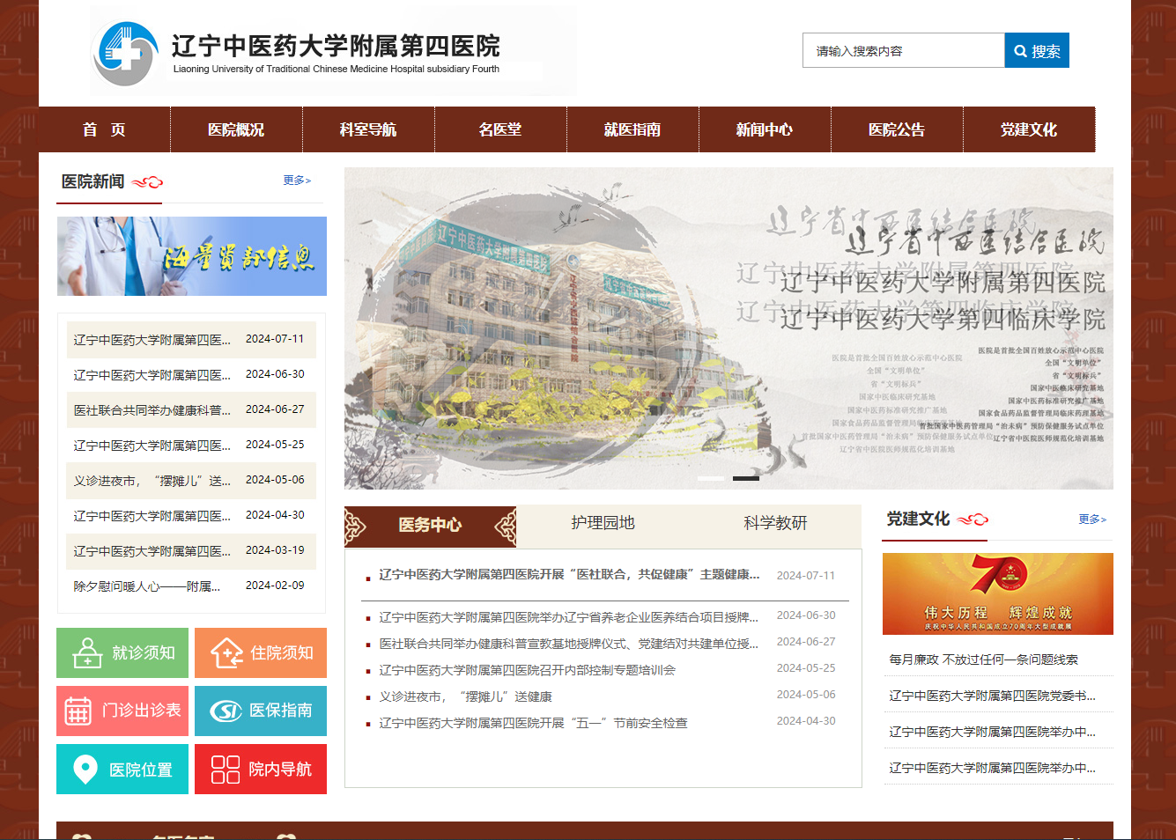Open 每月廉政 不放过任何一条问题线索

(x=983, y=659)
